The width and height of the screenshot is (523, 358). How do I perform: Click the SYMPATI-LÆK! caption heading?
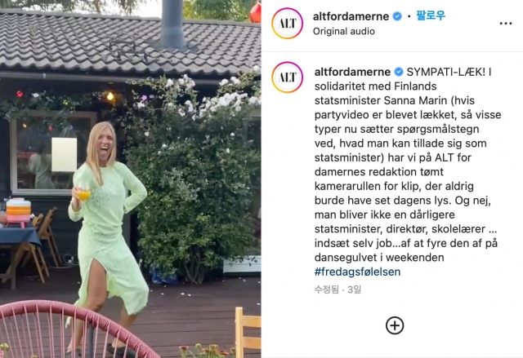pos(446,72)
